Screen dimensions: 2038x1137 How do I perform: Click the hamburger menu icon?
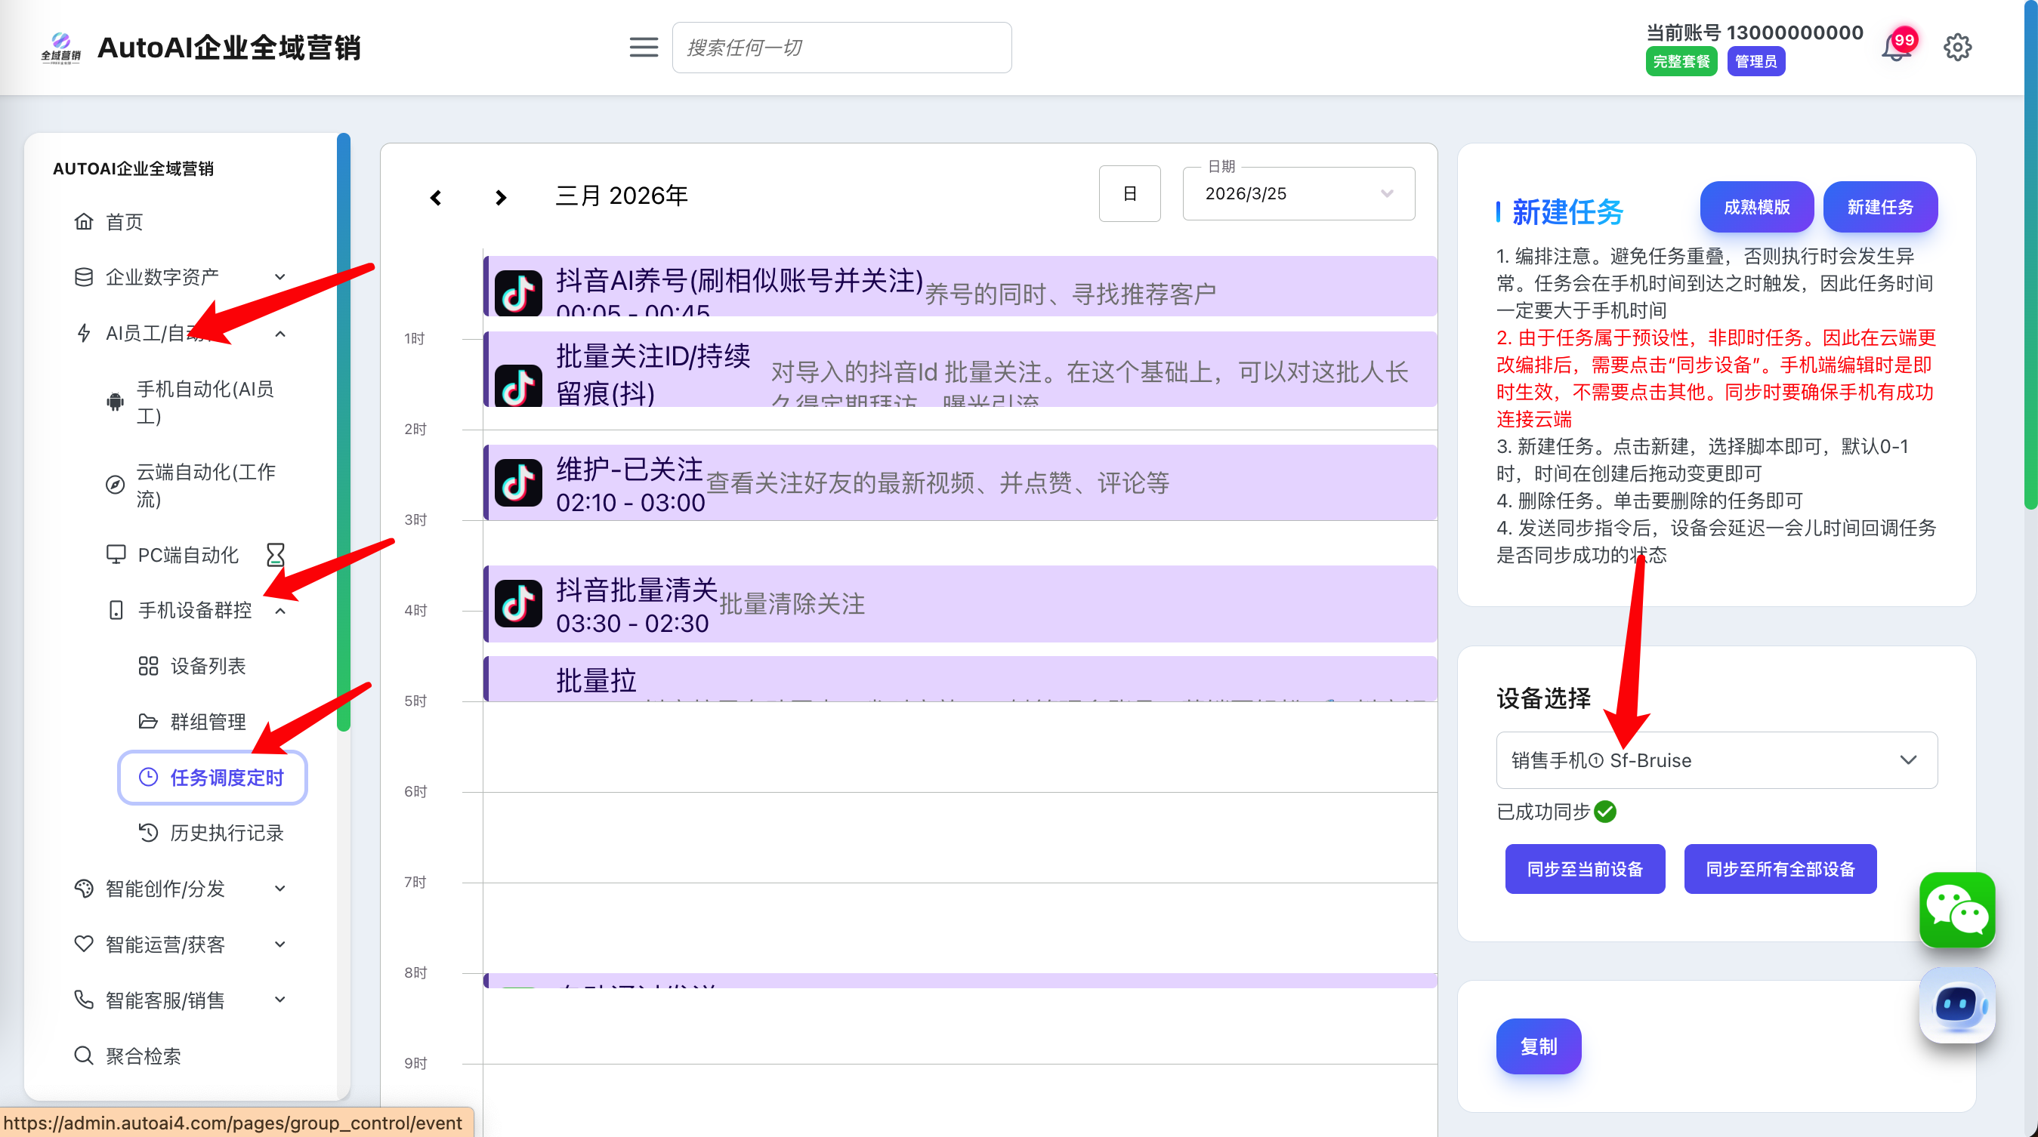click(x=644, y=48)
